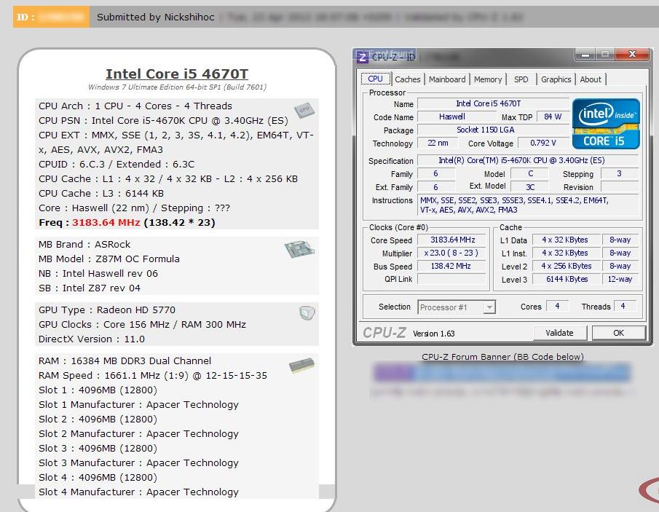
Task: Click the Submitted by Nickshihoc text
Action: point(156,17)
